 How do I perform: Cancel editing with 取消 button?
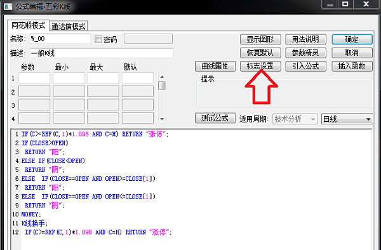point(352,53)
